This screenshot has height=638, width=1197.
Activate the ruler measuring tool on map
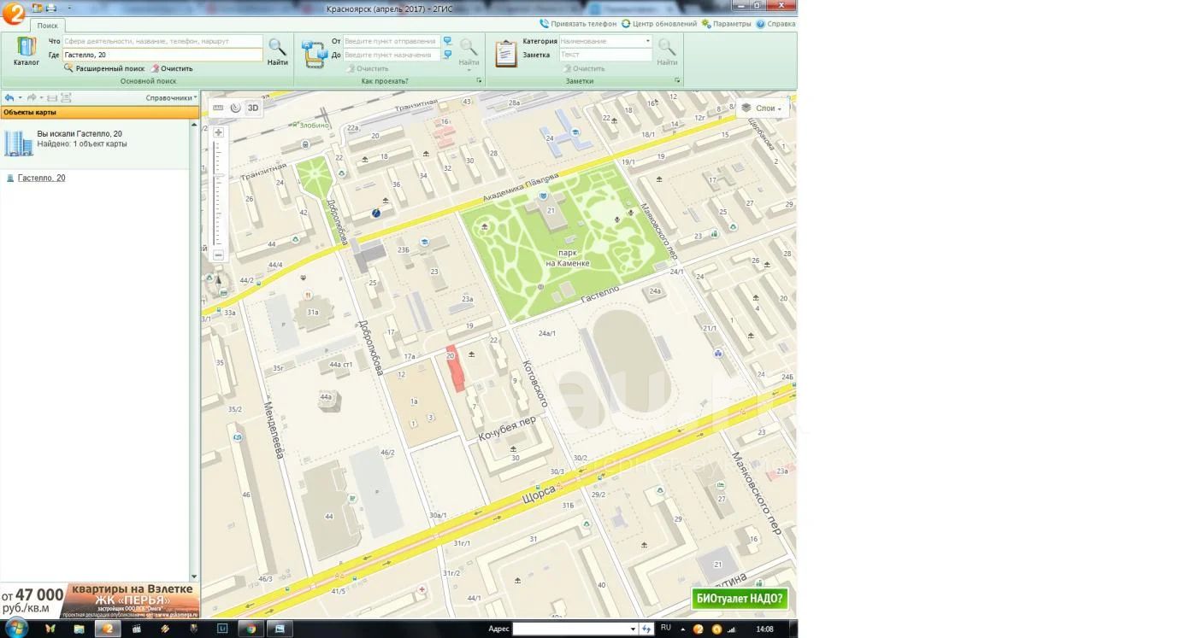pos(218,108)
